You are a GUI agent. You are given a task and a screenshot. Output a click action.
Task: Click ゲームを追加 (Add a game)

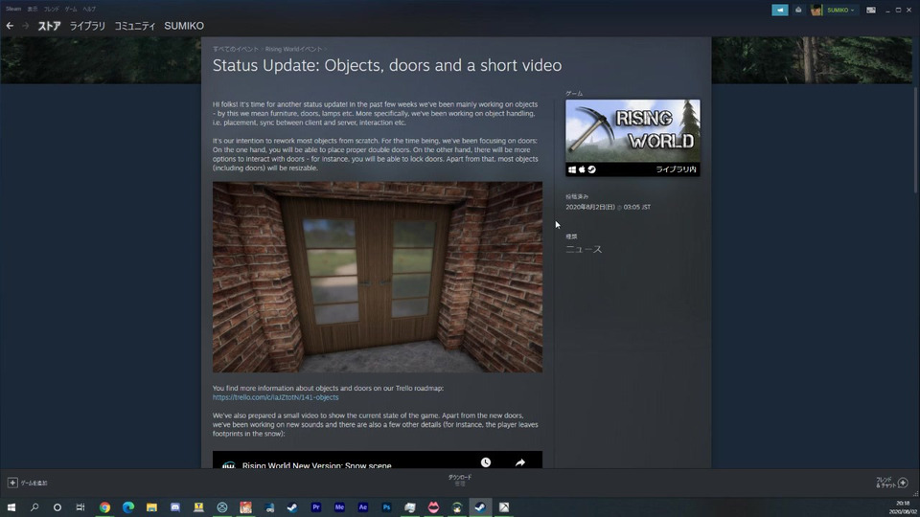[34, 483]
